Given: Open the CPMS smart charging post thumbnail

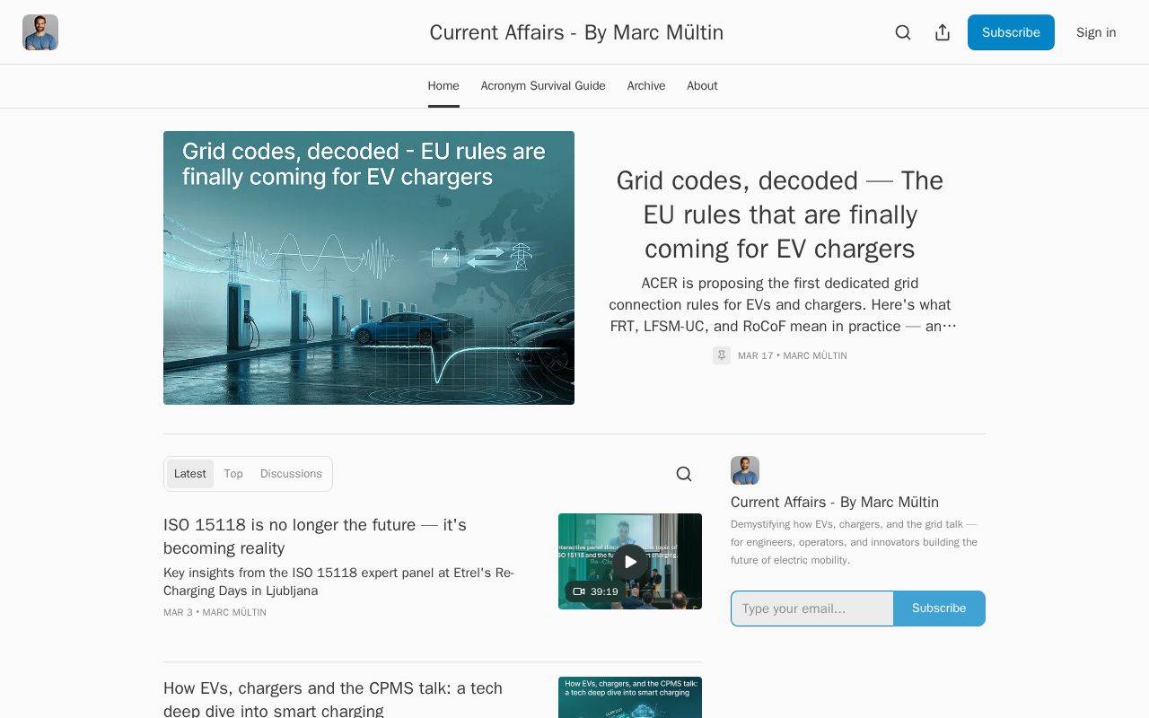Looking at the screenshot, I should pyautogui.click(x=630, y=697).
